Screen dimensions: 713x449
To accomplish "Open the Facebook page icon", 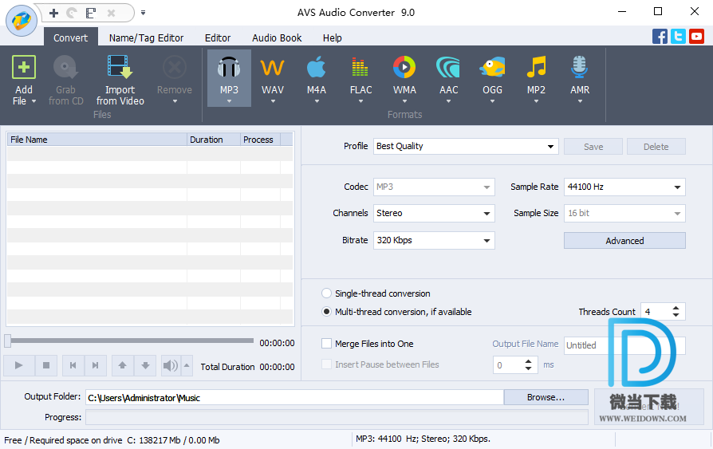I will click(x=660, y=37).
